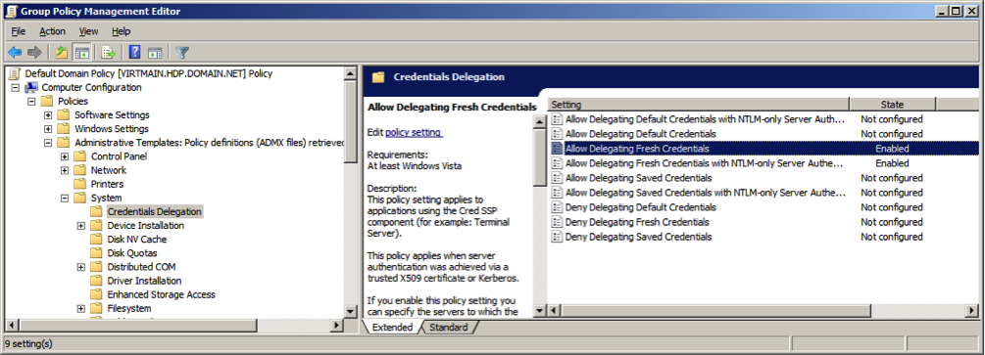Image resolution: width=985 pixels, height=355 pixels.
Task: Toggle the console tree pane icon
Action: tap(81, 52)
